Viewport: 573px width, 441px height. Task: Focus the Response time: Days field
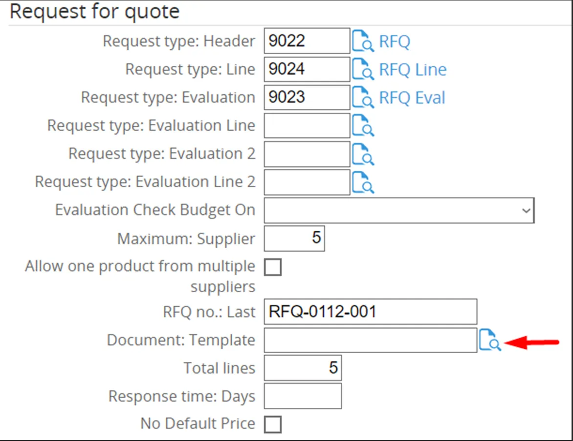(x=303, y=396)
